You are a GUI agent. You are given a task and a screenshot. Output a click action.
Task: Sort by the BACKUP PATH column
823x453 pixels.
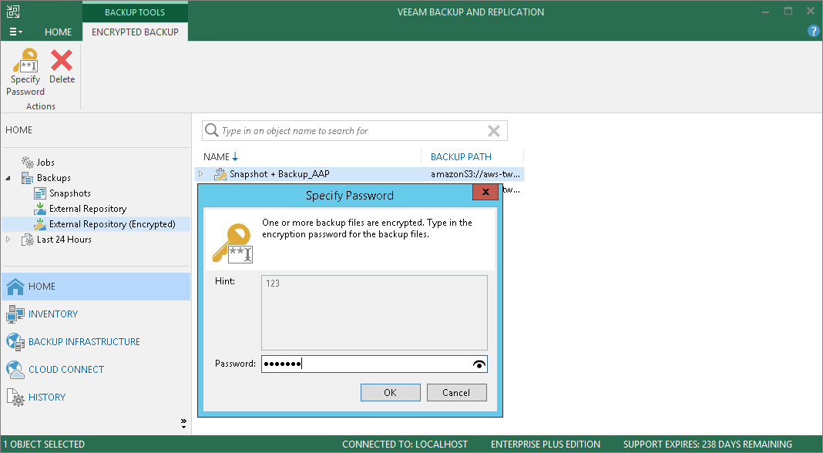pyautogui.click(x=461, y=157)
